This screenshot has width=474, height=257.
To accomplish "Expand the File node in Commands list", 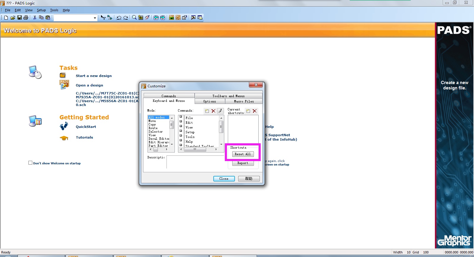I will pyautogui.click(x=181, y=117).
